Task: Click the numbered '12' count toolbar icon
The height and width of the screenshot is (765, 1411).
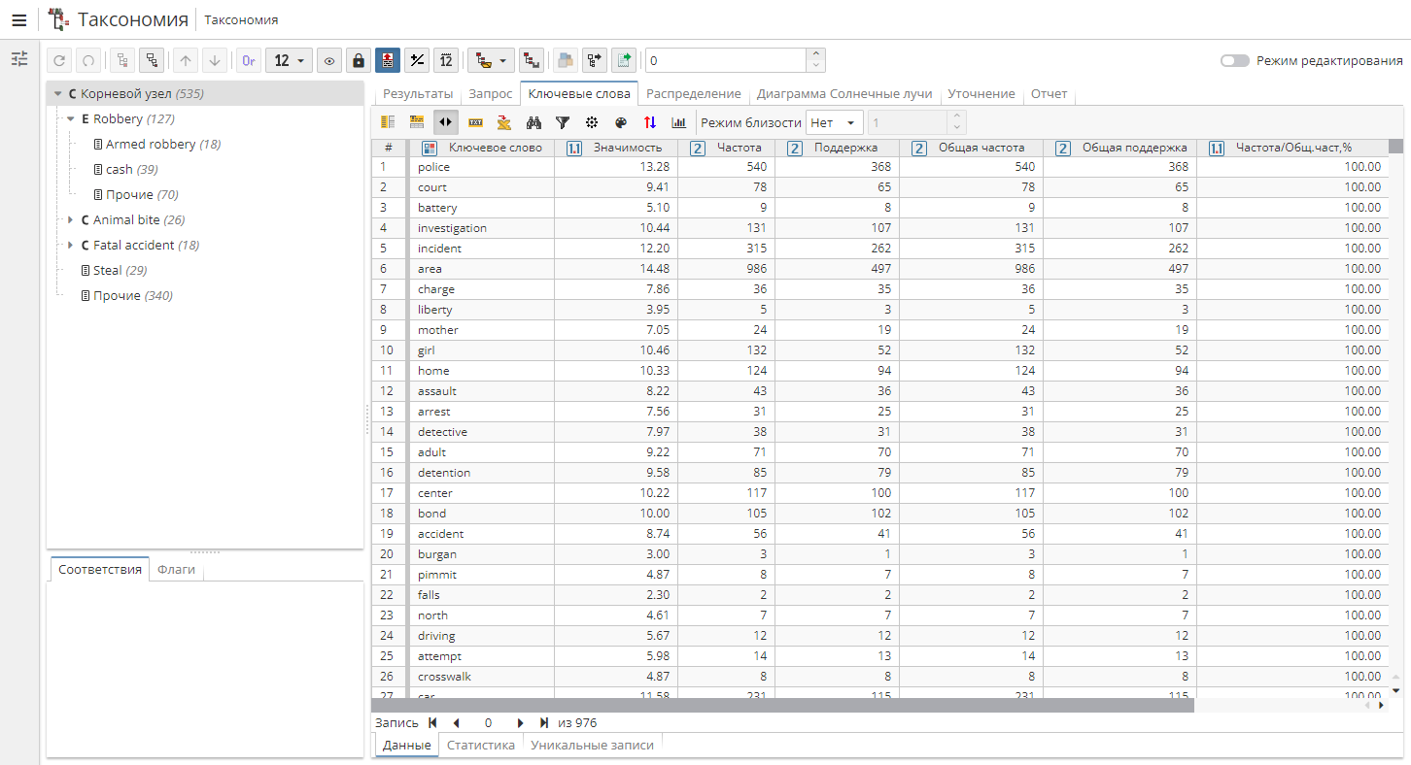Action: click(x=446, y=60)
